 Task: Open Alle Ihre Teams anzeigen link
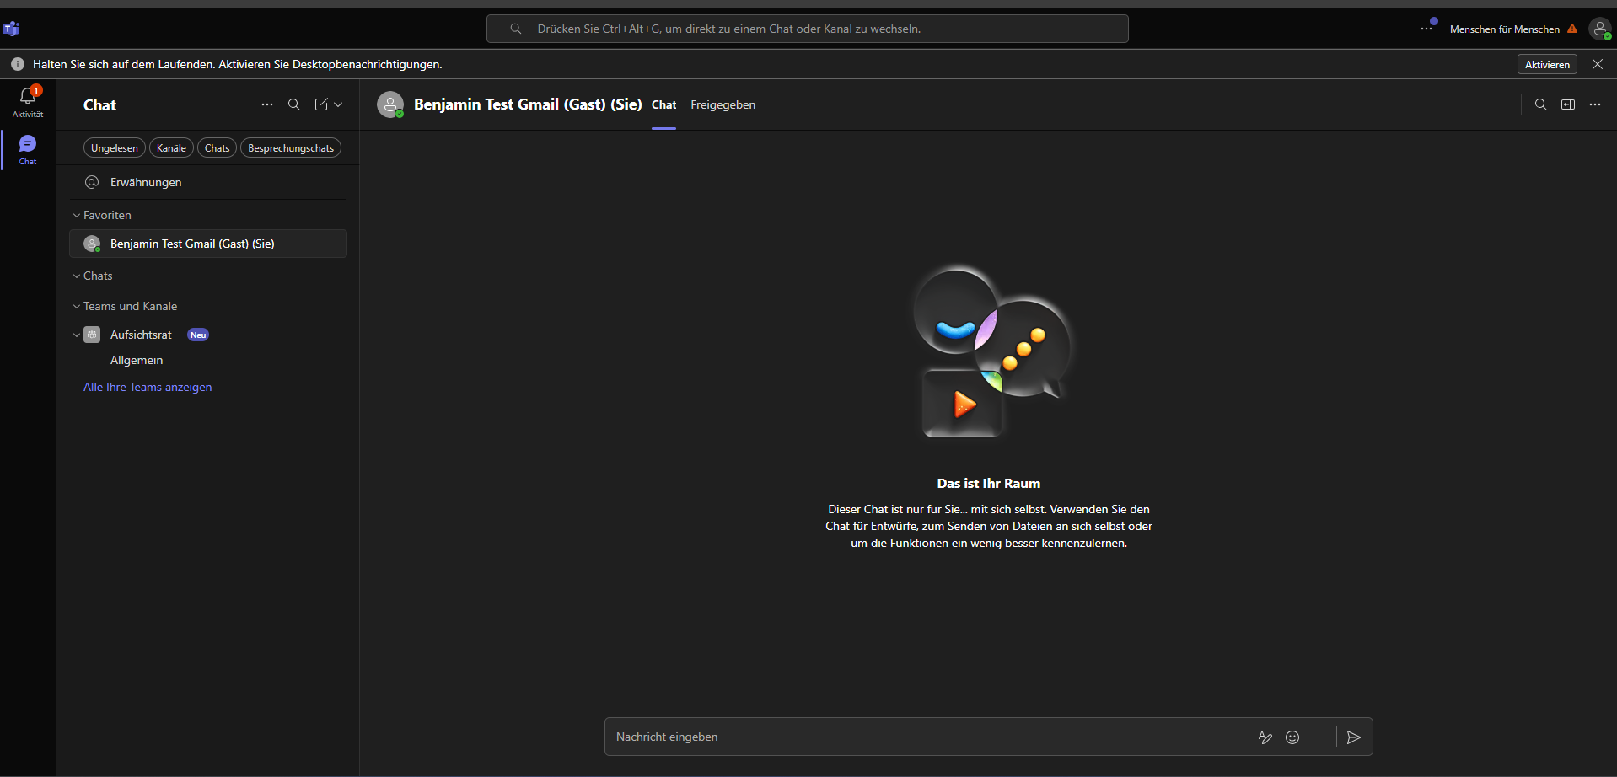point(148,388)
